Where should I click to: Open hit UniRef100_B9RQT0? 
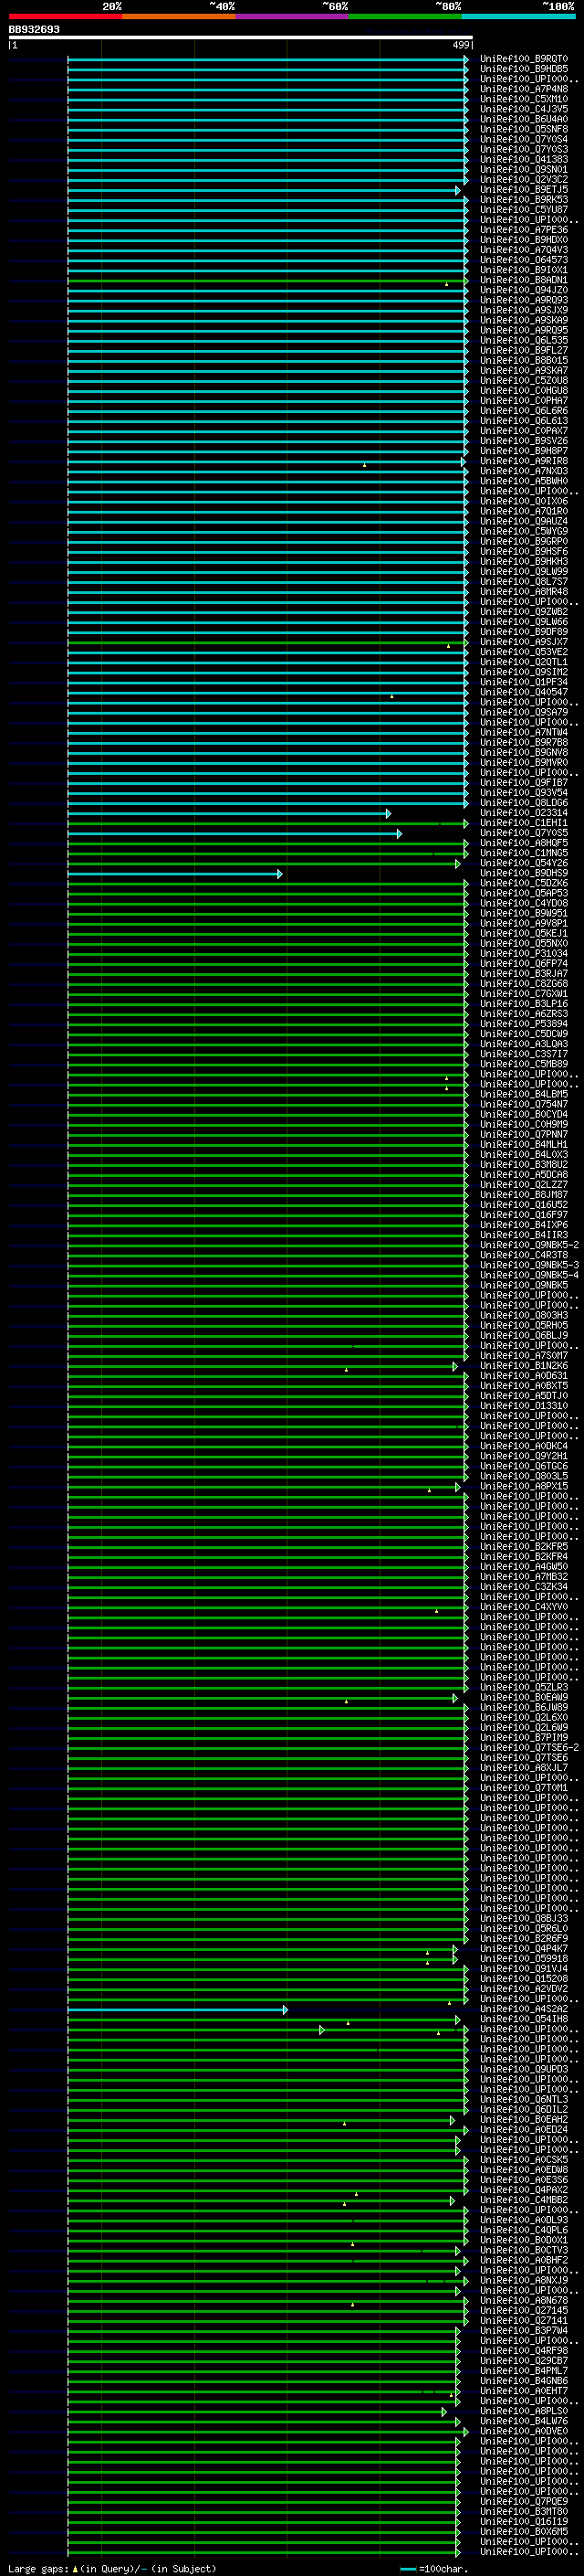[x=523, y=59]
